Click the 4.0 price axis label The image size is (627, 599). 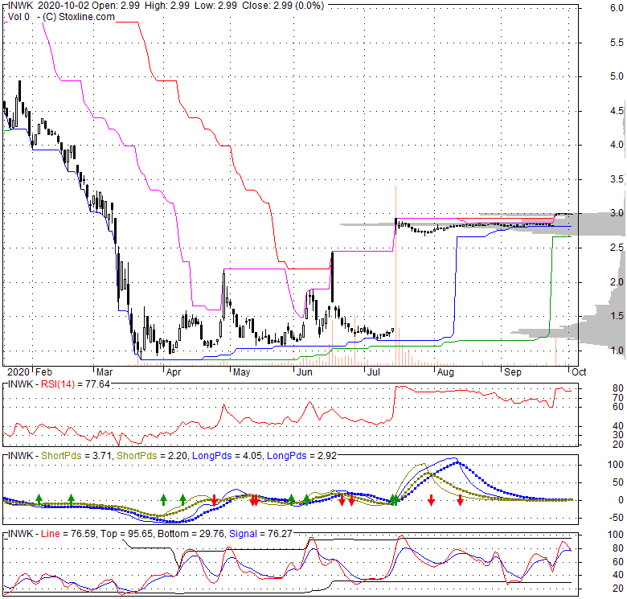(x=617, y=145)
